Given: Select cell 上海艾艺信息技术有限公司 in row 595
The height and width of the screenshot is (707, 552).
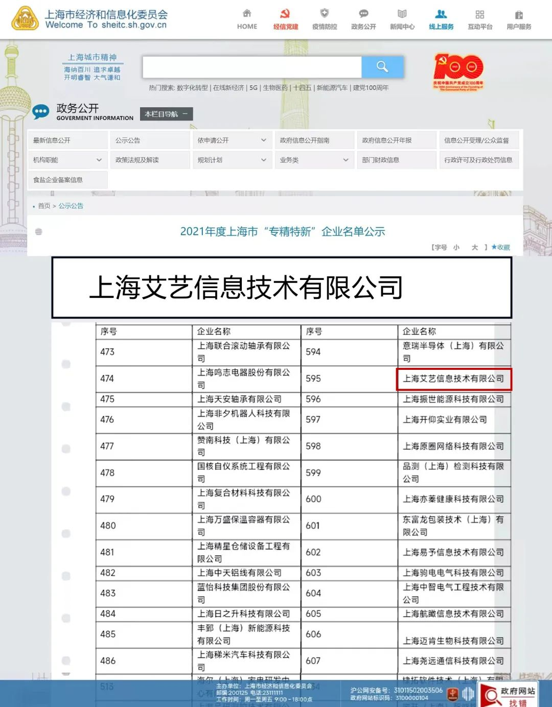Looking at the screenshot, I should coord(454,379).
